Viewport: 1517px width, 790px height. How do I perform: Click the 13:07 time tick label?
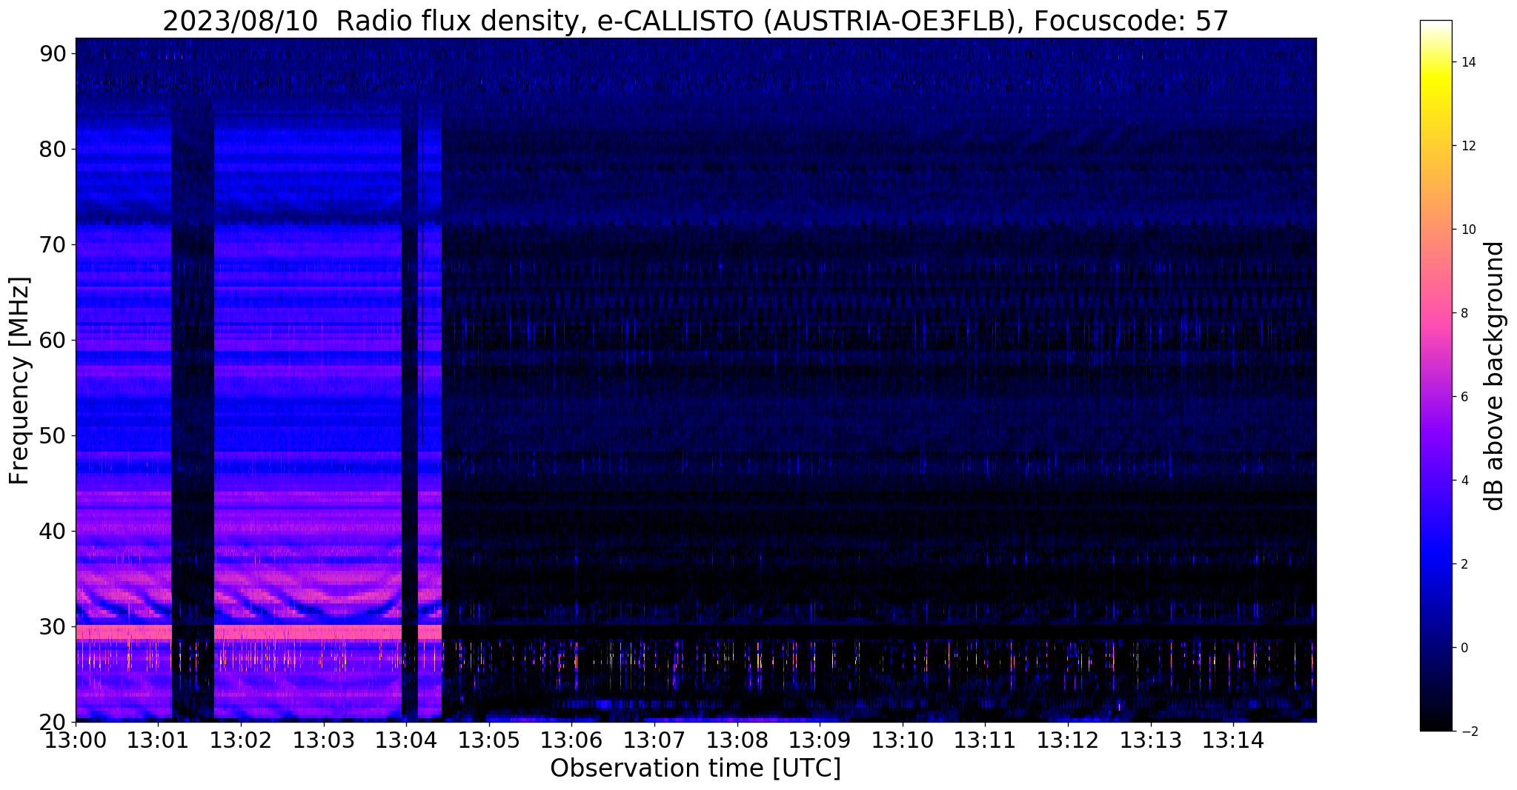click(x=654, y=740)
